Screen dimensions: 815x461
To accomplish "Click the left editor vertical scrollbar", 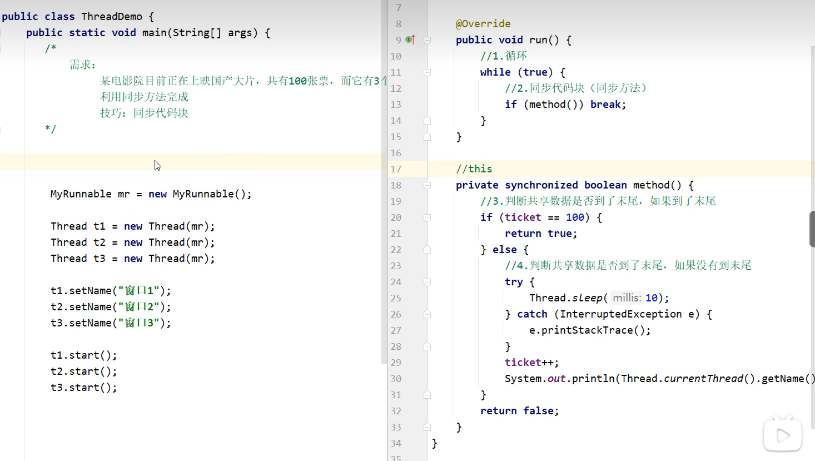I will click(x=384, y=182).
